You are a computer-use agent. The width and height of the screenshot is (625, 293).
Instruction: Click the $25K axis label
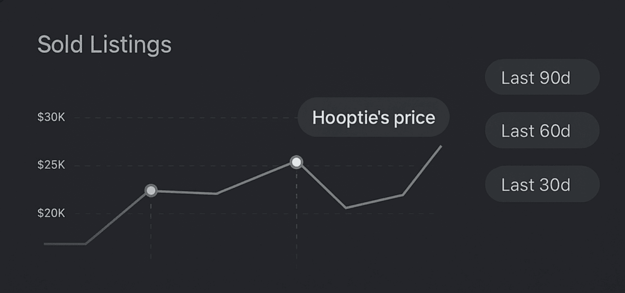(x=50, y=165)
